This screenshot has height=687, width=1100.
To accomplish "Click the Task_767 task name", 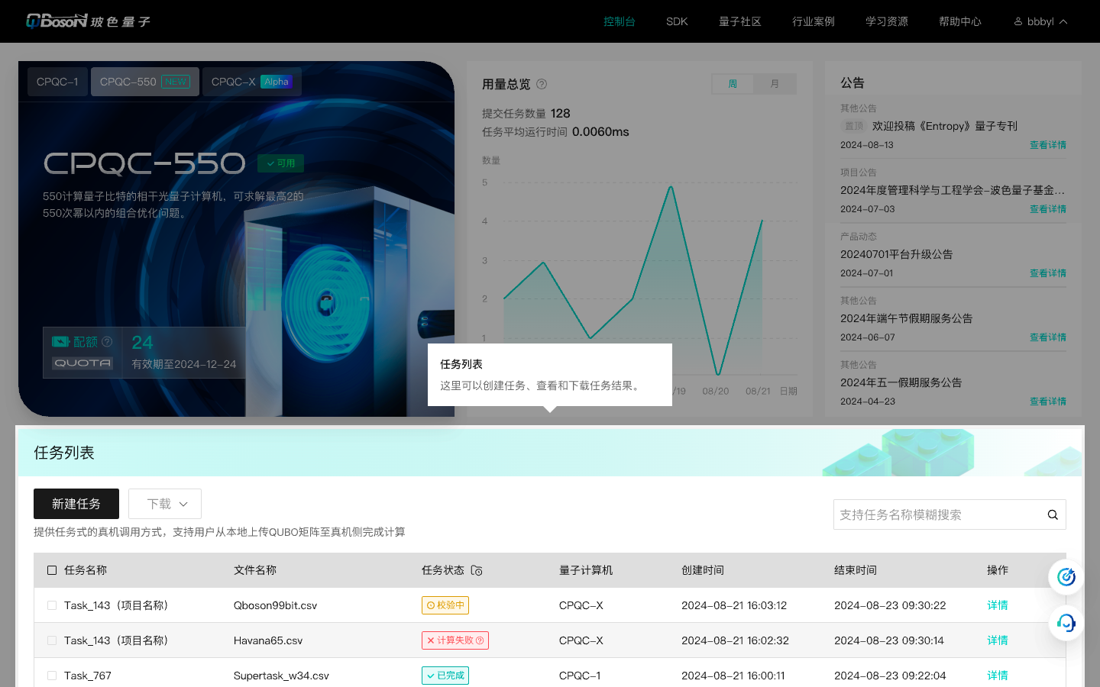I will pos(88,676).
